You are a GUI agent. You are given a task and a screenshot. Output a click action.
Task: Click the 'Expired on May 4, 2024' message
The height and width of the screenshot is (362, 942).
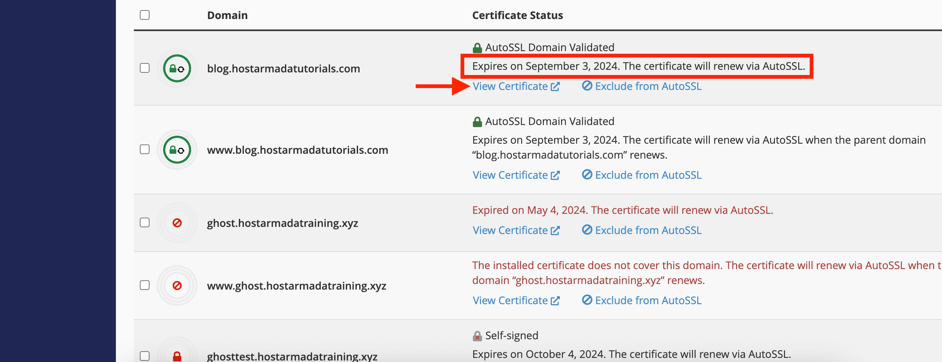623,210
